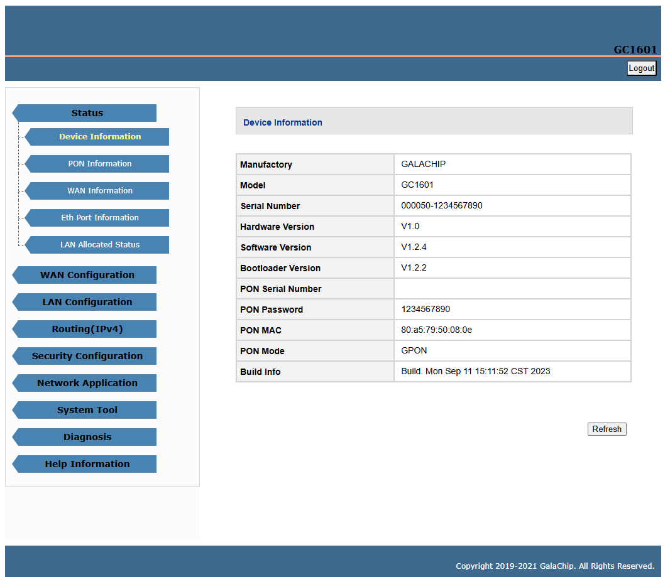Select the Diagnosis menu
670x577 pixels.
(x=87, y=437)
